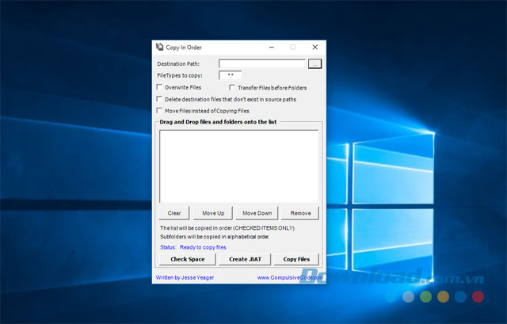Enable Move Files instead of Copying Files
The width and height of the screenshot is (507, 324).
coord(159,111)
